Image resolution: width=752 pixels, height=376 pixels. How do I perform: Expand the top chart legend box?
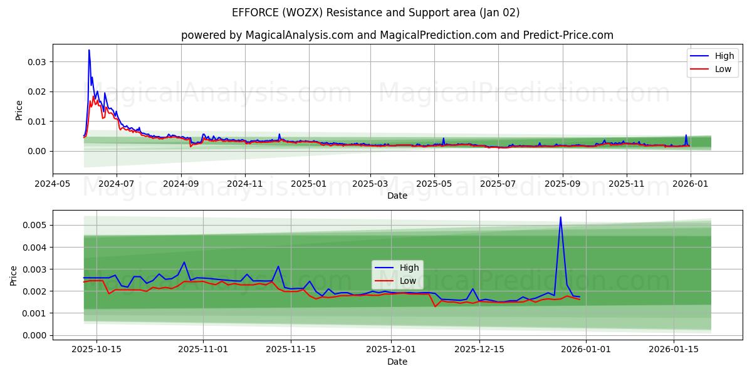(x=714, y=61)
